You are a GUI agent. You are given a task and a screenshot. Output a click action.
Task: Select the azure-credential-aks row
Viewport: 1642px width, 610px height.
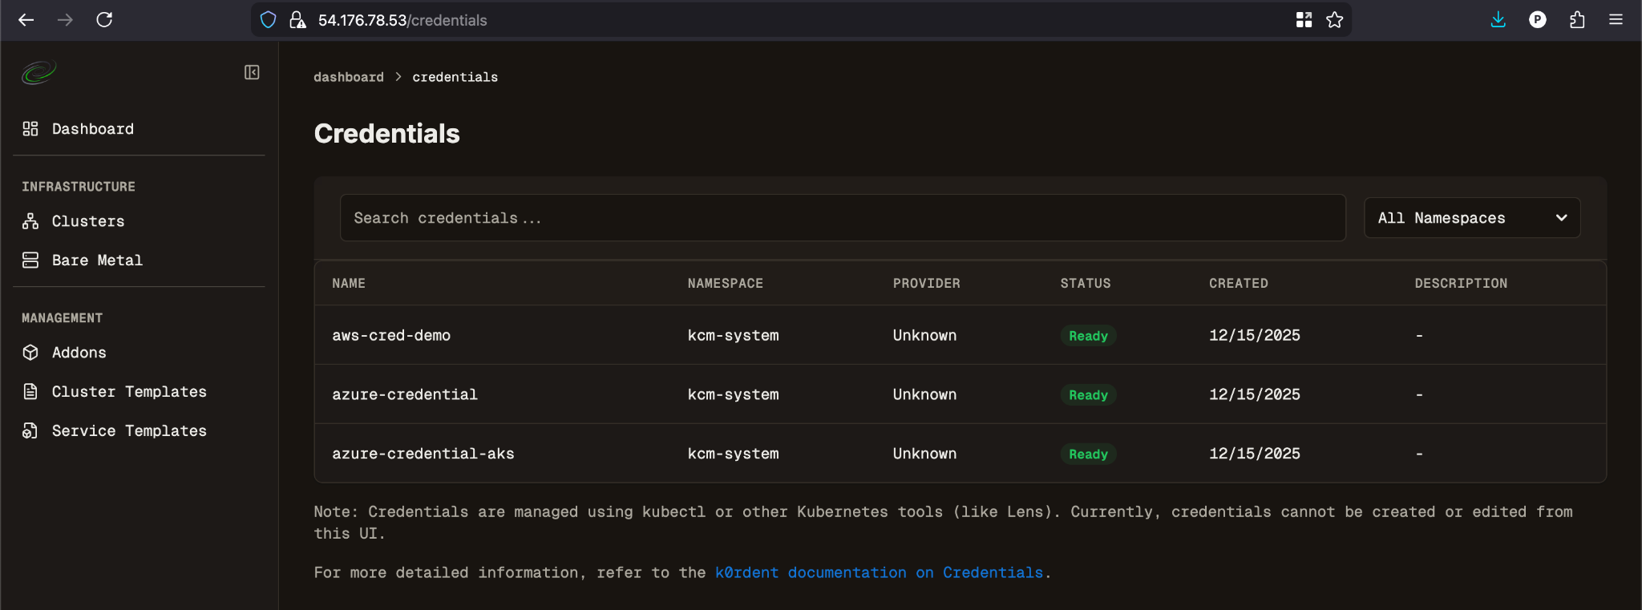pos(423,454)
